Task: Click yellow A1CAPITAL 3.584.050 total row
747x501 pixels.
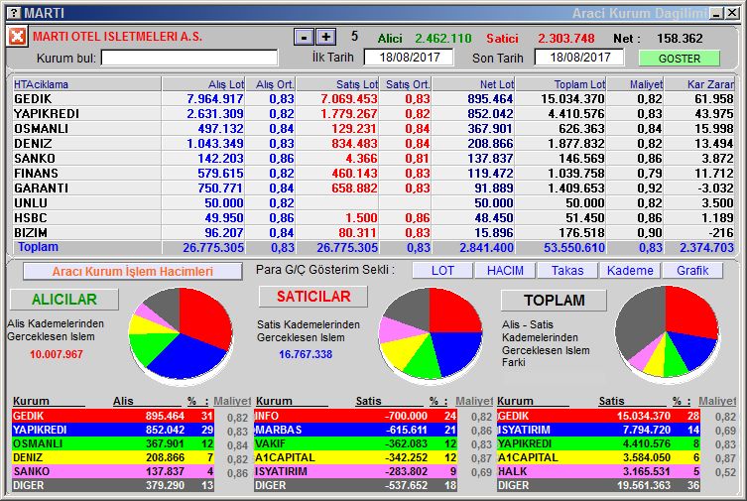Action: (599, 457)
